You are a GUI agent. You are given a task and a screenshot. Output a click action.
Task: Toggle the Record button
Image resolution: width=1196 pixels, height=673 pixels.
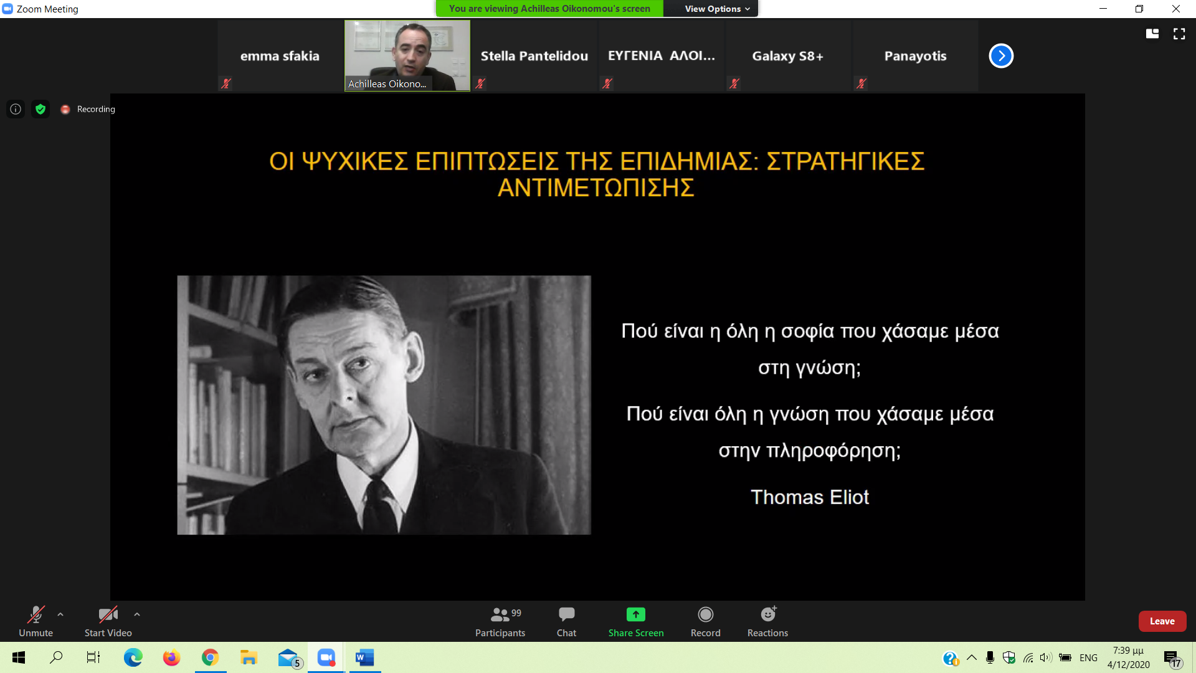point(705,621)
